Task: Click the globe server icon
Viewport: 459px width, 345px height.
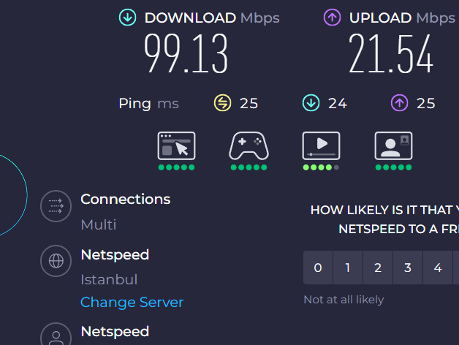Action: click(x=56, y=261)
